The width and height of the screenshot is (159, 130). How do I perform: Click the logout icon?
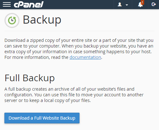154,4
